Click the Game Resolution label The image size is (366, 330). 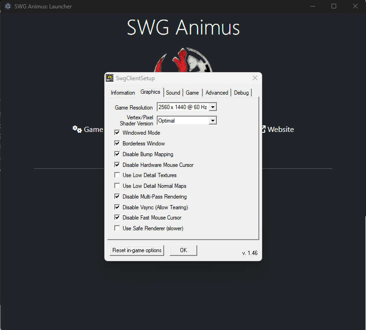pyautogui.click(x=133, y=108)
